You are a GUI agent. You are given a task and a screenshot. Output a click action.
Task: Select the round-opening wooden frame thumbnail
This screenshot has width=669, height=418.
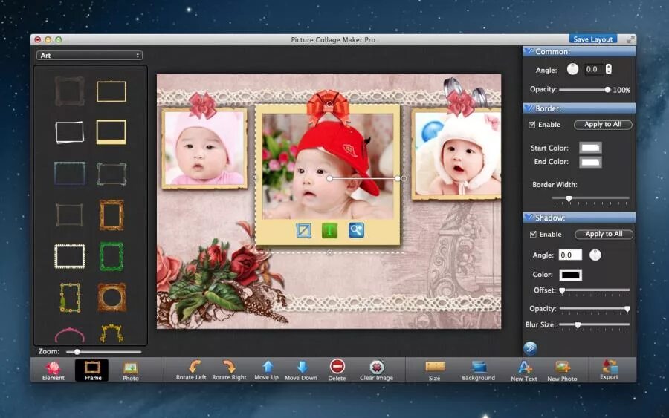point(111,298)
